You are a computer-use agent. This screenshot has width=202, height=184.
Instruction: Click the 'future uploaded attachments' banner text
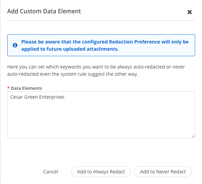(83, 49)
